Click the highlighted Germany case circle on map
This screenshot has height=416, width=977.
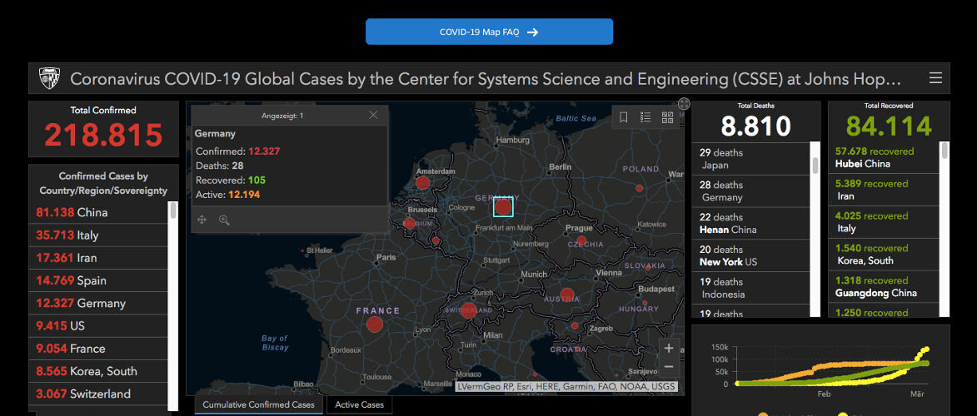click(503, 207)
